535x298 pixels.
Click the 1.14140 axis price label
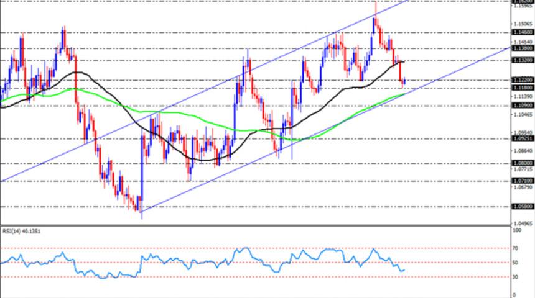pos(523,42)
